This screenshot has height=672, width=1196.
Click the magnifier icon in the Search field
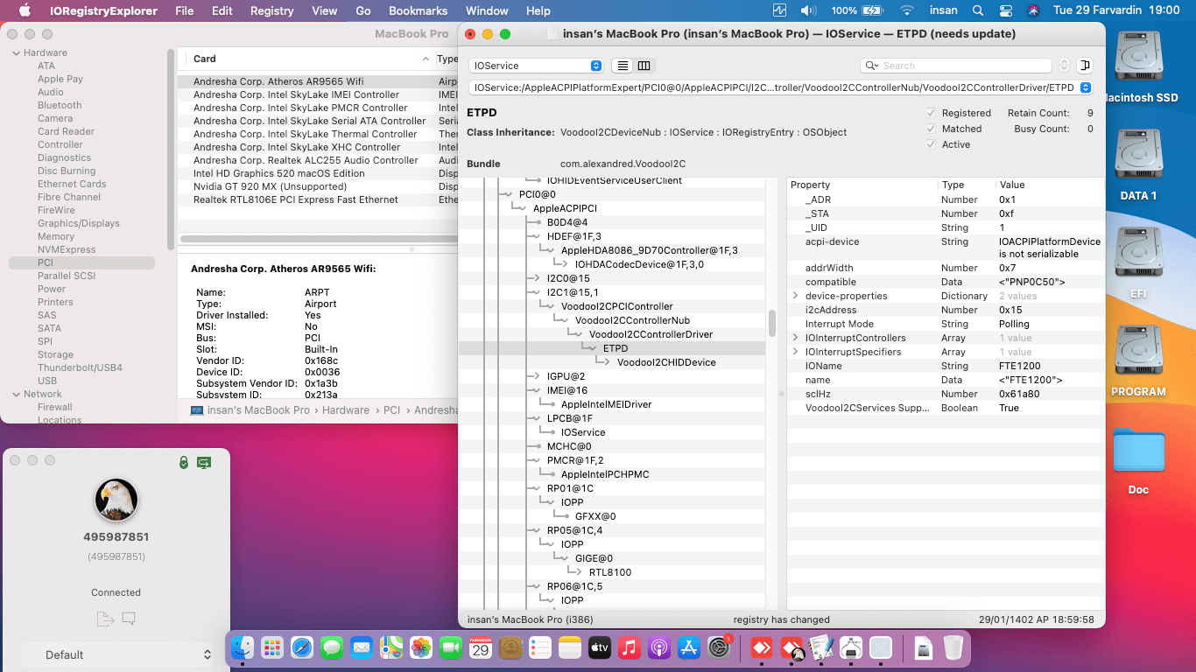pos(871,66)
